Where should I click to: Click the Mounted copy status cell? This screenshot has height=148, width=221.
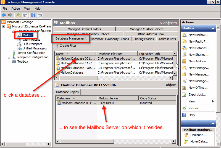146,103
